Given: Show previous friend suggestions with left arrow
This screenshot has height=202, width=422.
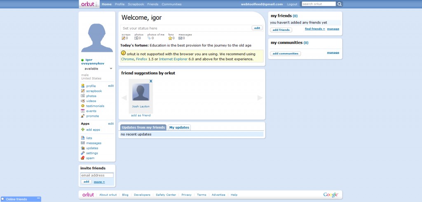Looking at the screenshot, I should pos(124,98).
